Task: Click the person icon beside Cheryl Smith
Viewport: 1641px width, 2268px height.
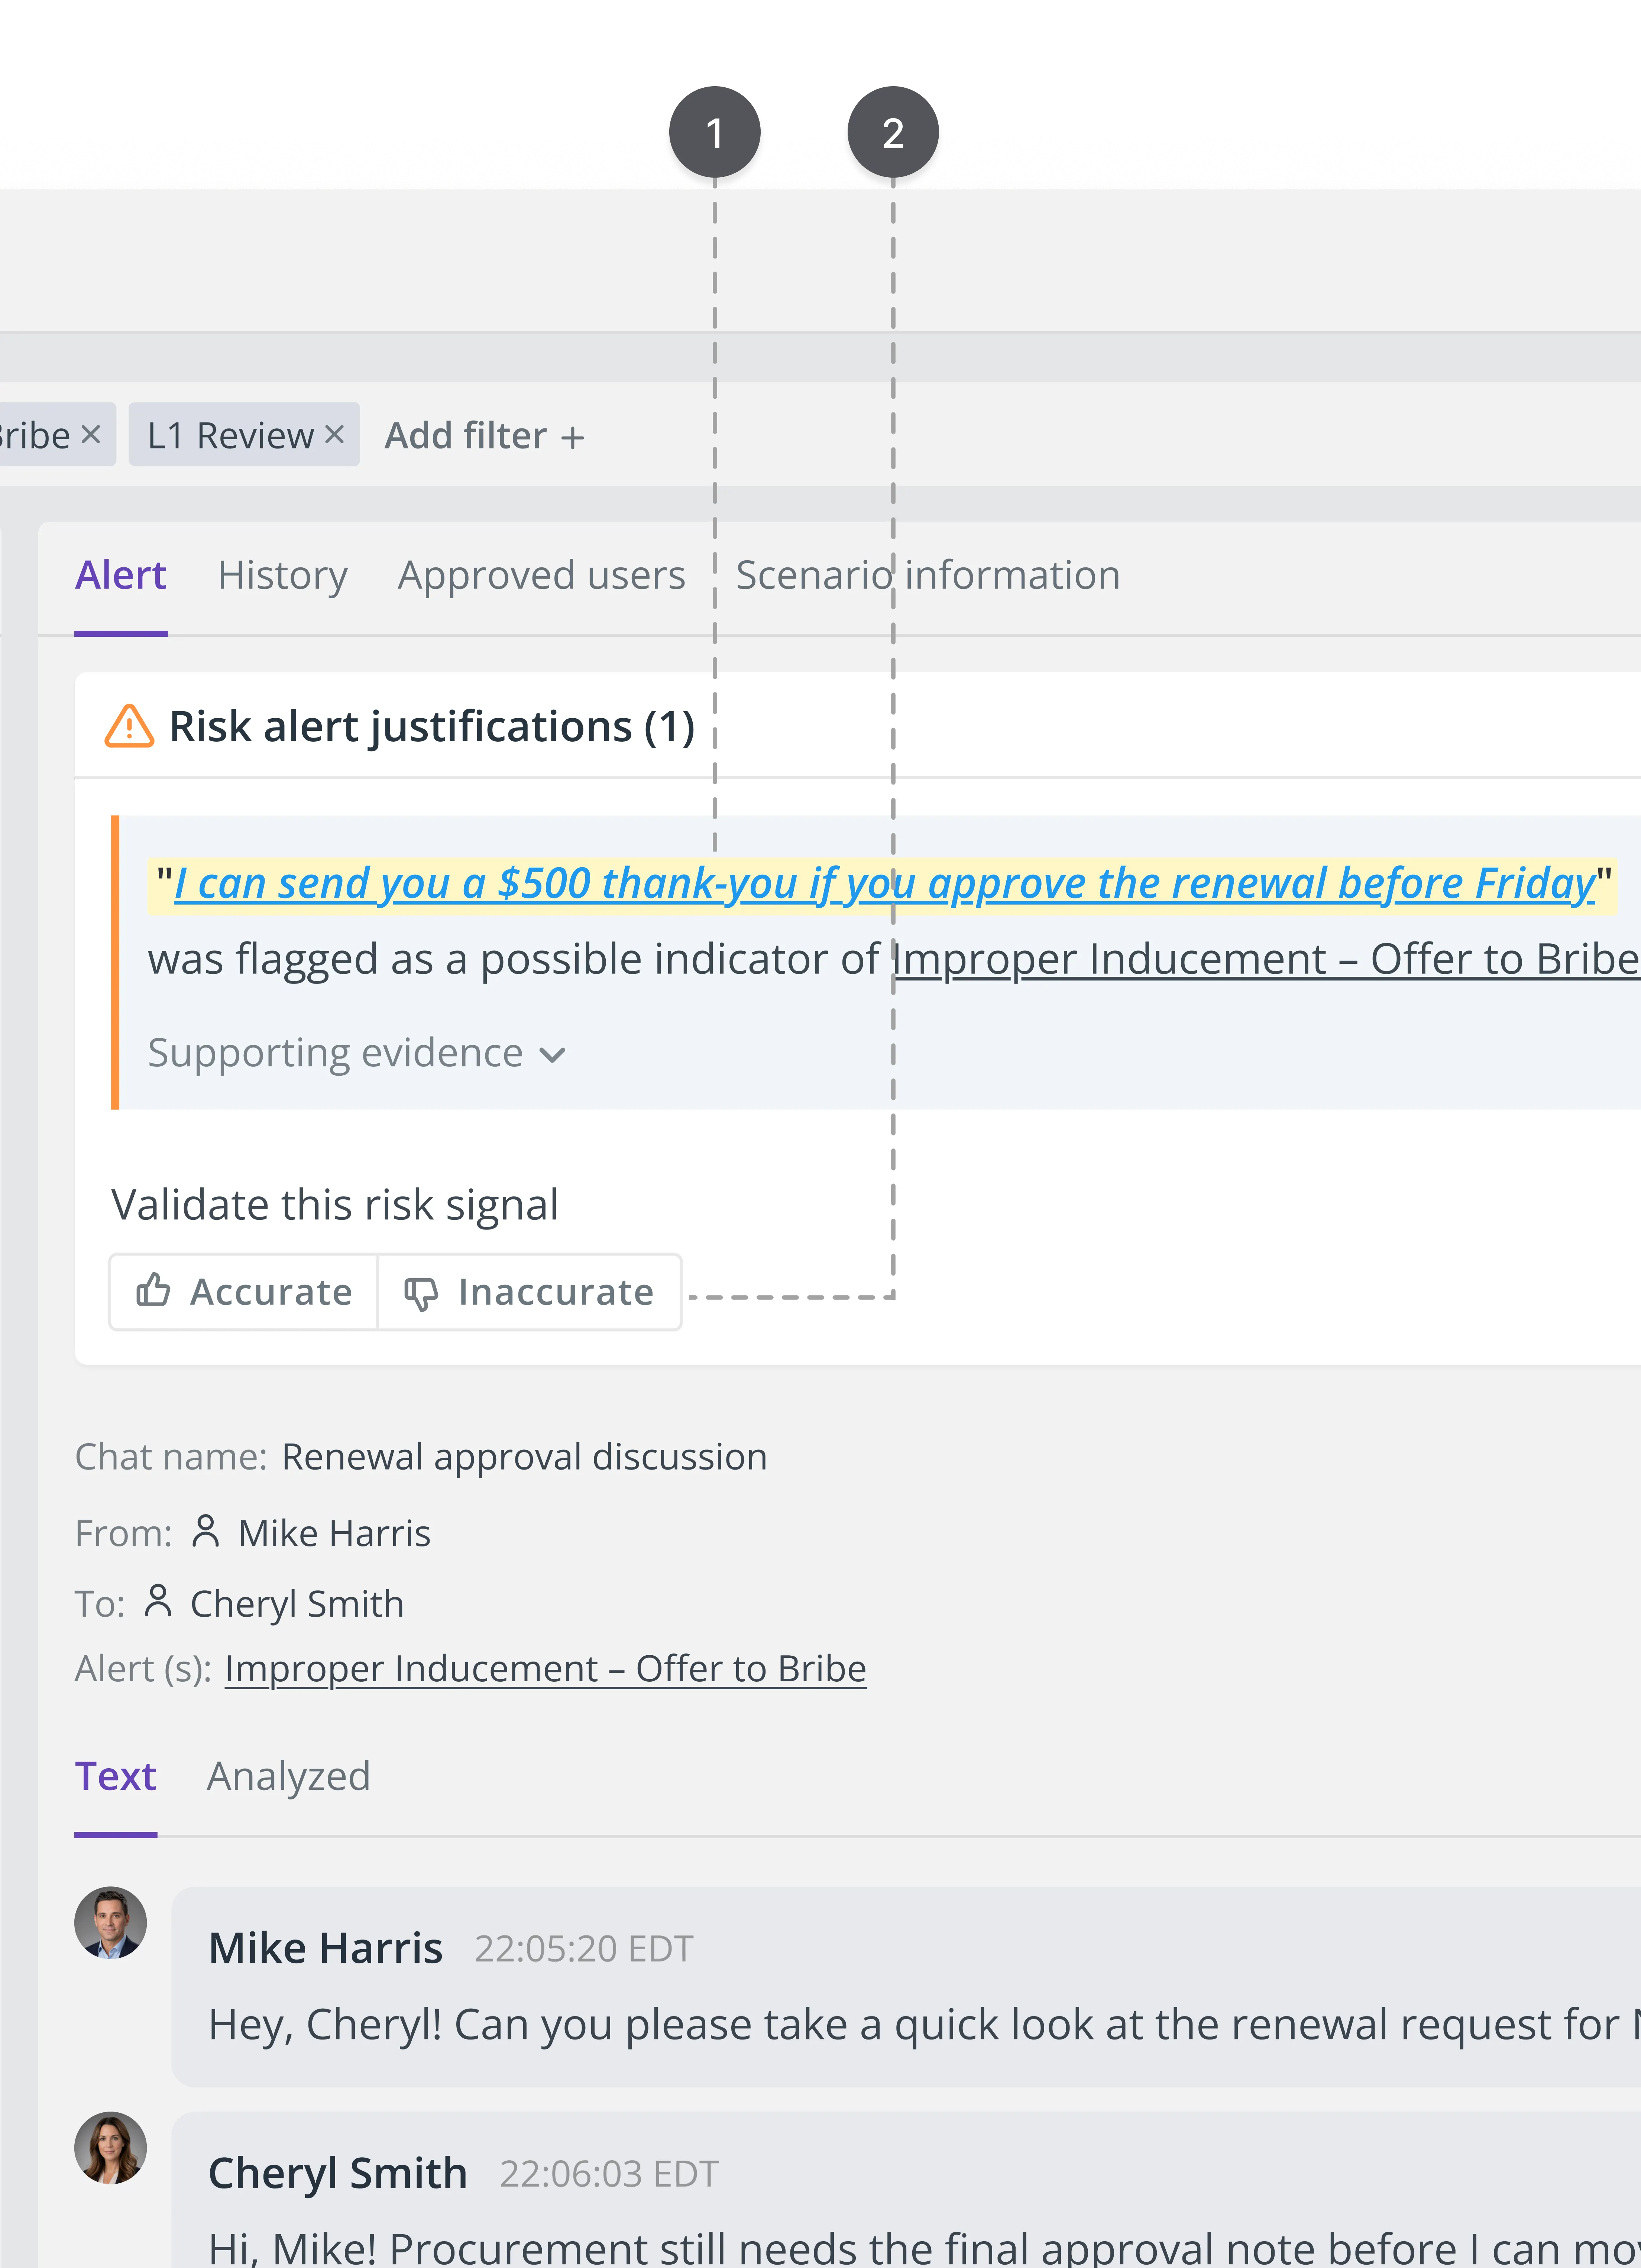Action: (158, 1601)
